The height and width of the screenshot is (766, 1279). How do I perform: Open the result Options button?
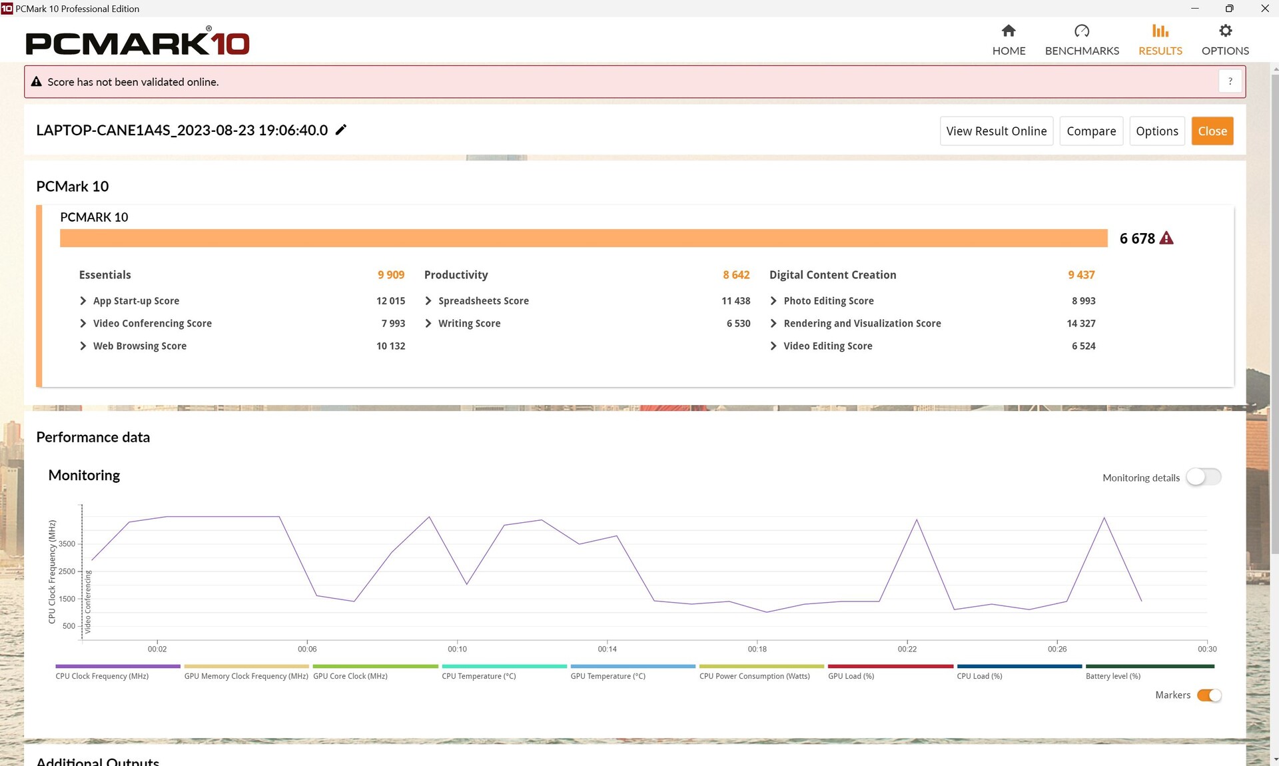(1156, 131)
